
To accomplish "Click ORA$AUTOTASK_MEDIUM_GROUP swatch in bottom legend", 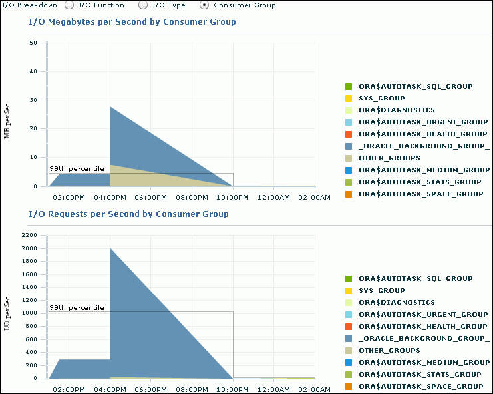I will [x=348, y=363].
